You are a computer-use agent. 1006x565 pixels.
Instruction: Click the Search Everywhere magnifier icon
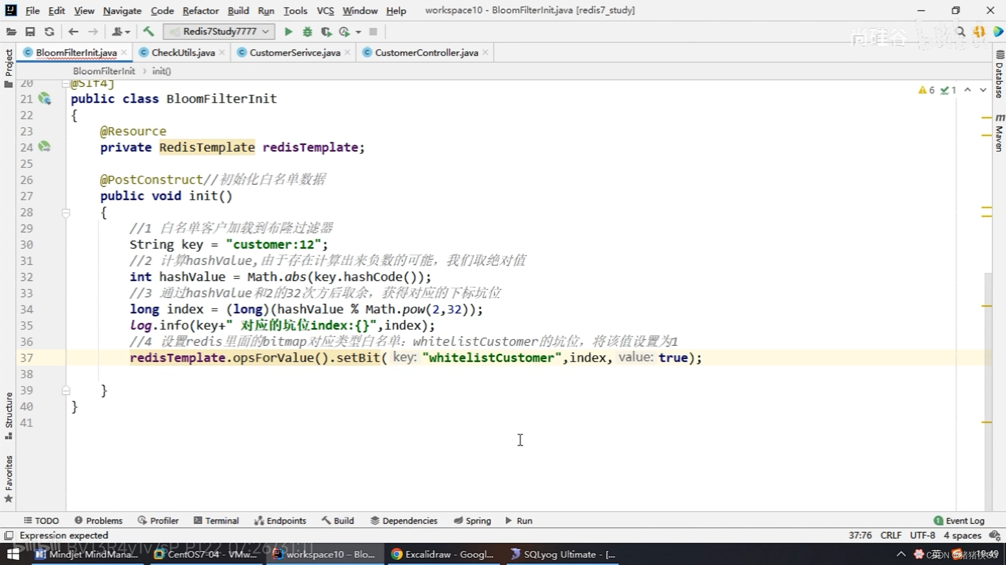960,32
